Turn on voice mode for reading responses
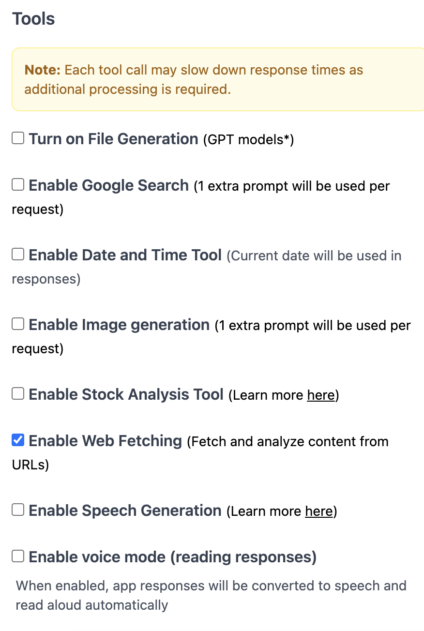Viewport: 424px width, 631px height. tap(17, 556)
